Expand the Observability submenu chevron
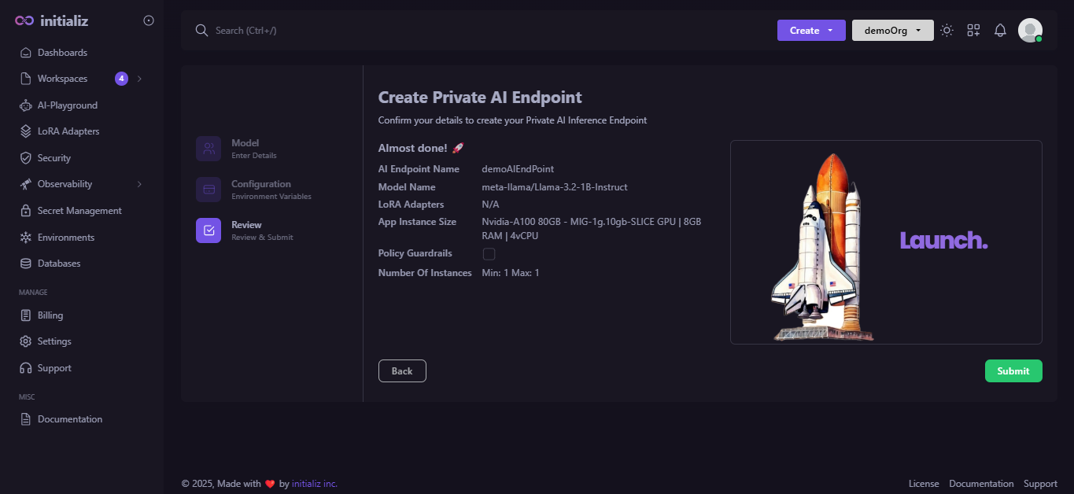Viewport: 1074px width, 494px height. (x=139, y=184)
